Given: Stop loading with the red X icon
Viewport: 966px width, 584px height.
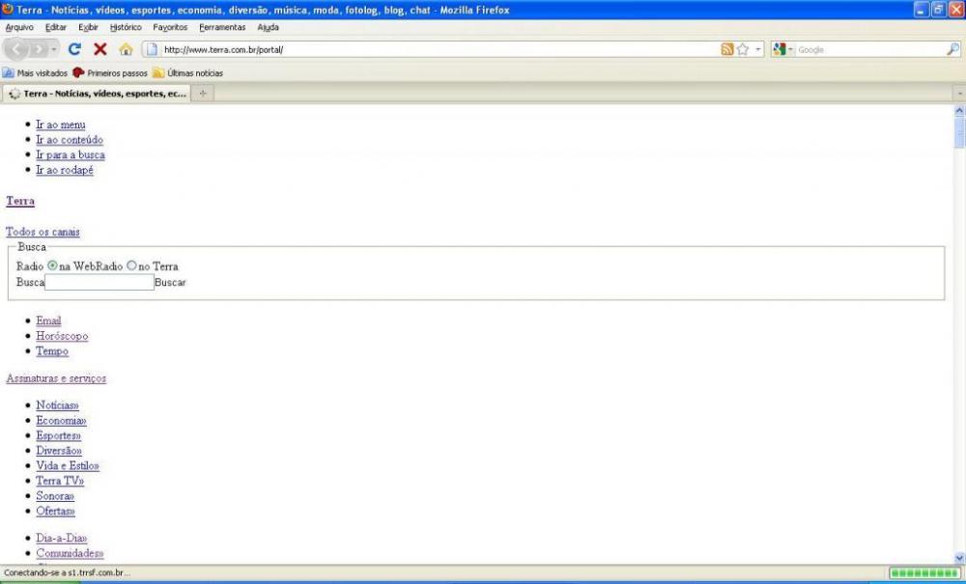Looking at the screenshot, I should [99, 49].
